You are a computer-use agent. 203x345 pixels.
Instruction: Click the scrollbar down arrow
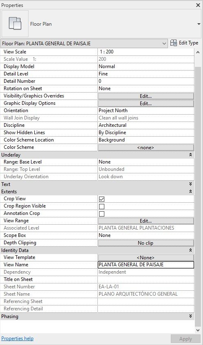[198, 330]
